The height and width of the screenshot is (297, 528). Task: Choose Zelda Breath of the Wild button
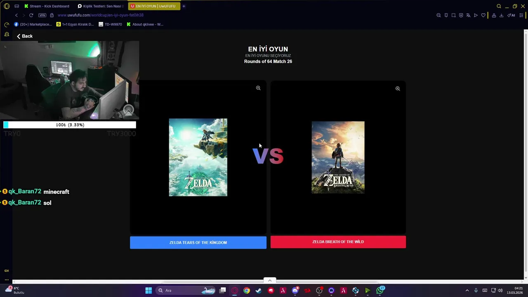click(x=338, y=242)
